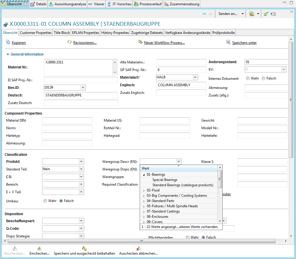
Task: Expand the 02-Fluid tree node
Action: (144, 190)
